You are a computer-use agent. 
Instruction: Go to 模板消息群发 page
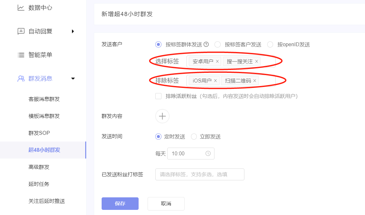(44, 116)
